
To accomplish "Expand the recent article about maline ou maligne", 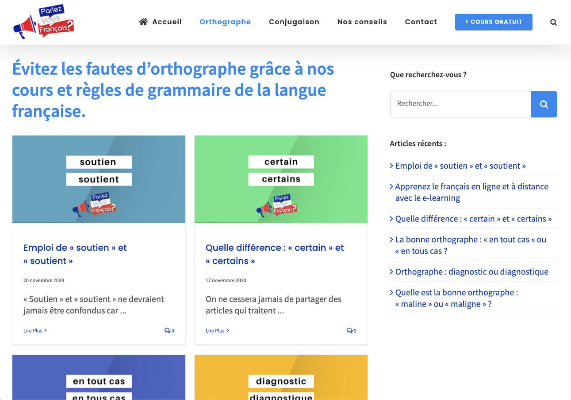I will 456,298.
